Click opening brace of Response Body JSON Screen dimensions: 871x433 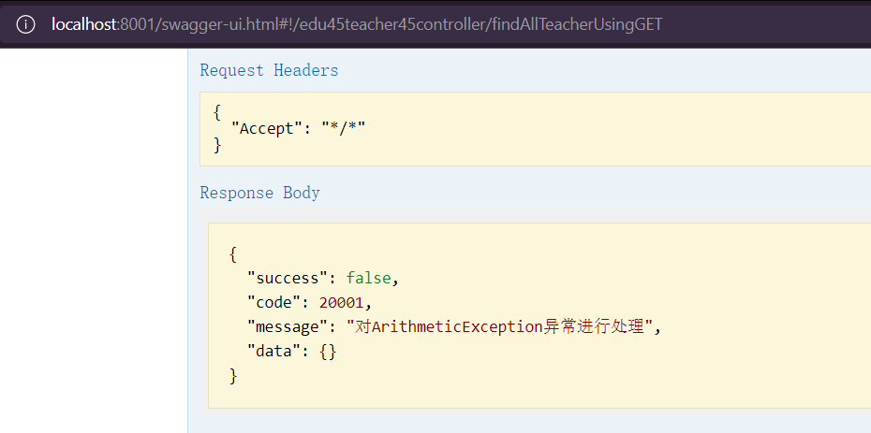click(233, 253)
